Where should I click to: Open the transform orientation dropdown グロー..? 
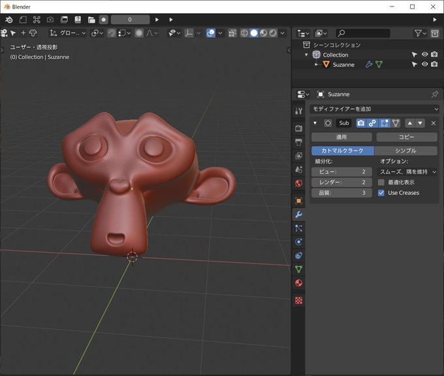click(x=68, y=33)
